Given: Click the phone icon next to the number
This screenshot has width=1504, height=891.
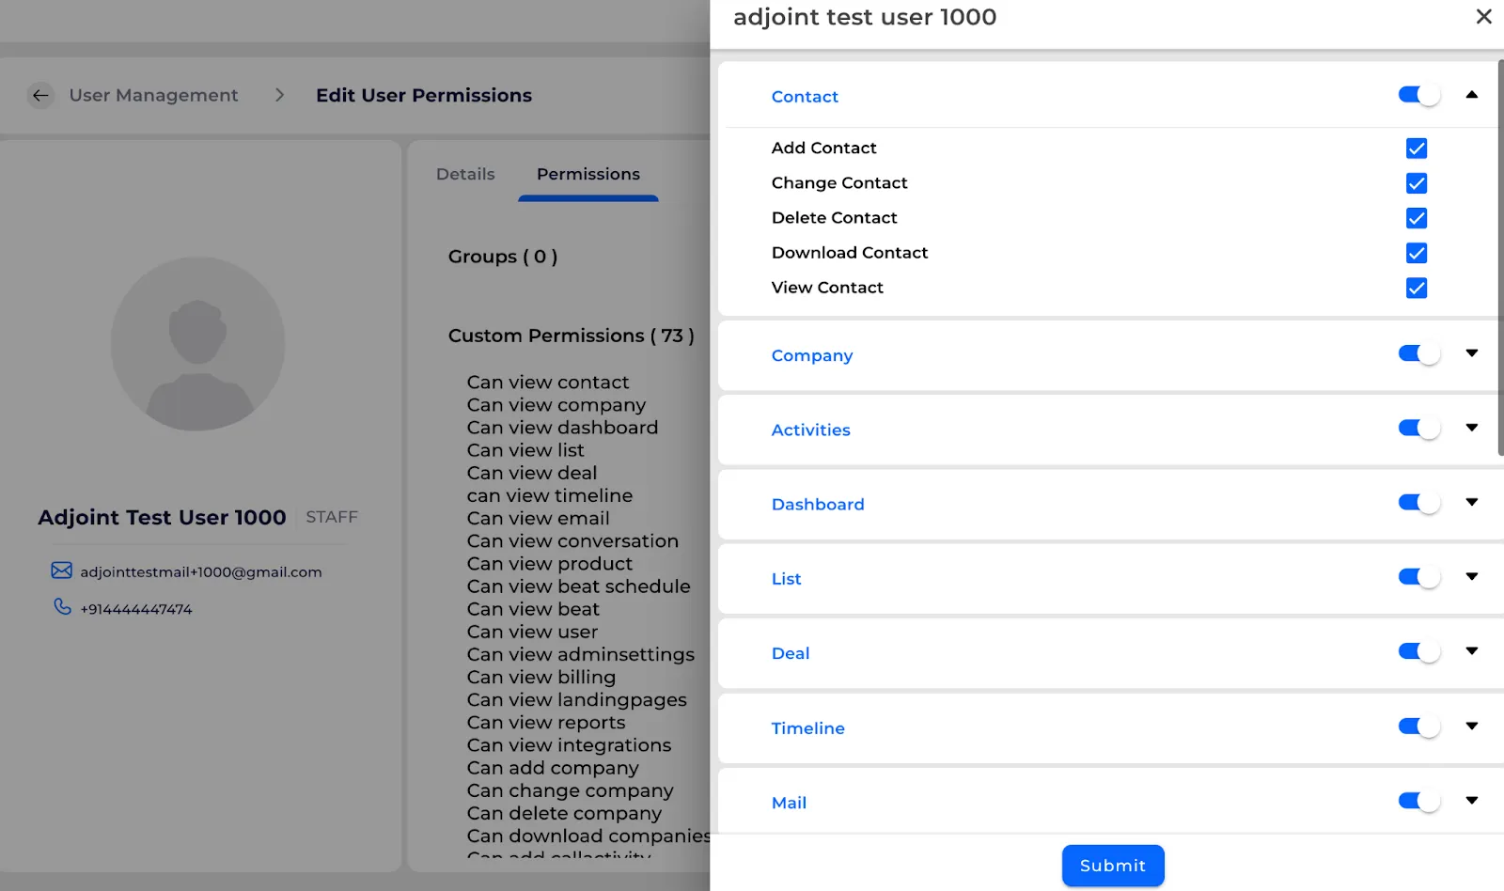Looking at the screenshot, I should [62, 607].
